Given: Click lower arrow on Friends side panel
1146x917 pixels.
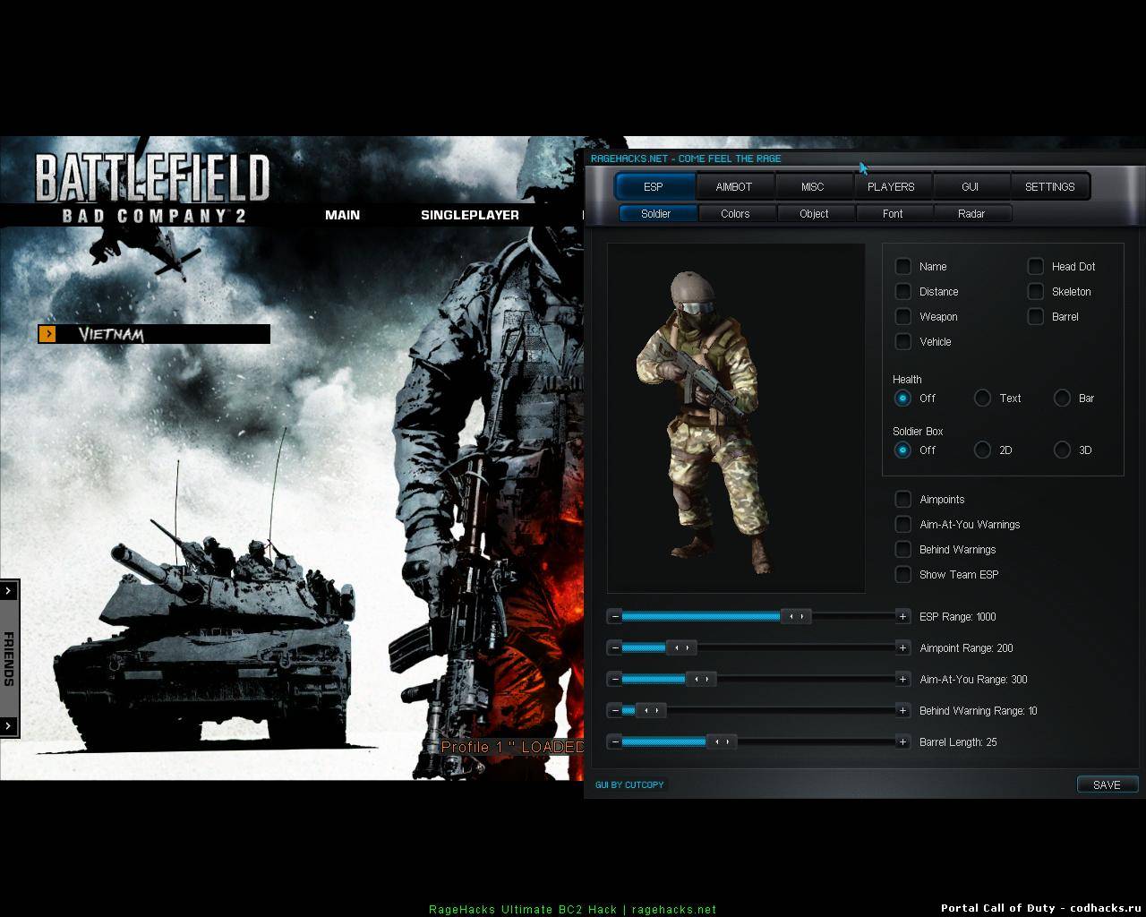Looking at the screenshot, I should point(8,725).
